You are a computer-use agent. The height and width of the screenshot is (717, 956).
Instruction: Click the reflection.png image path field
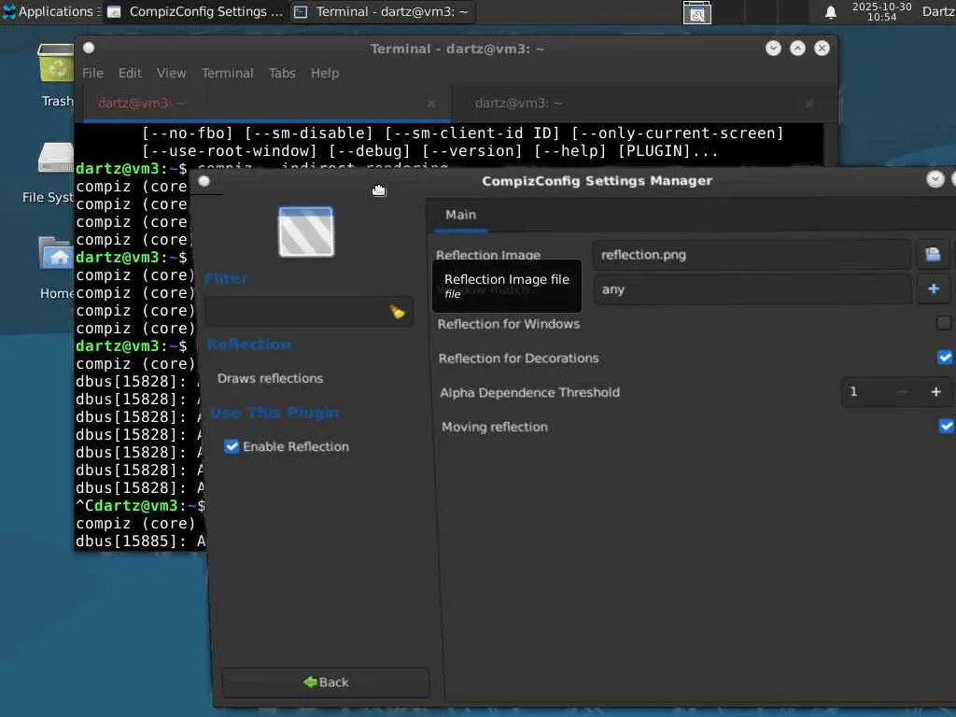(x=752, y=255)
